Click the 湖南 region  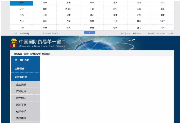pyautogui.click(x=116, y=15)
